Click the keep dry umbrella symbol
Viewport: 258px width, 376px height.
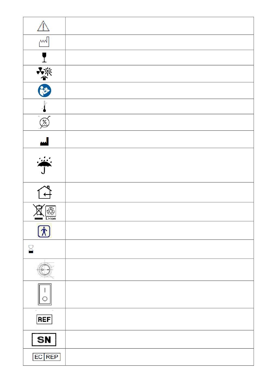point(44,165)
